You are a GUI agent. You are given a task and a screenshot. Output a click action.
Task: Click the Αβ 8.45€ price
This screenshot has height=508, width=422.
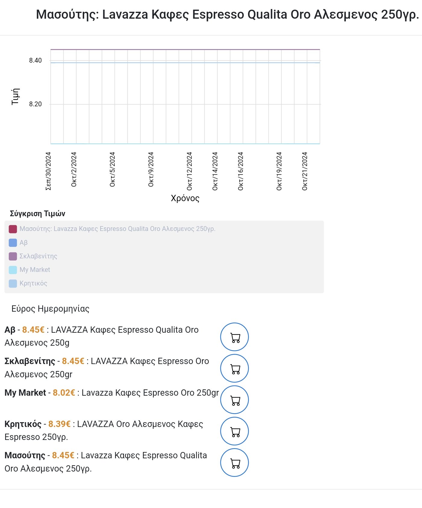(x=33, y=330)
